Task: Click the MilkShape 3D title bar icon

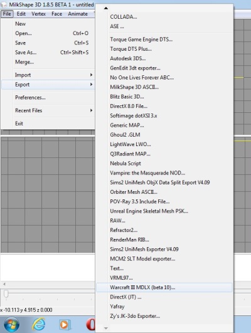Action: coord(4,4)
